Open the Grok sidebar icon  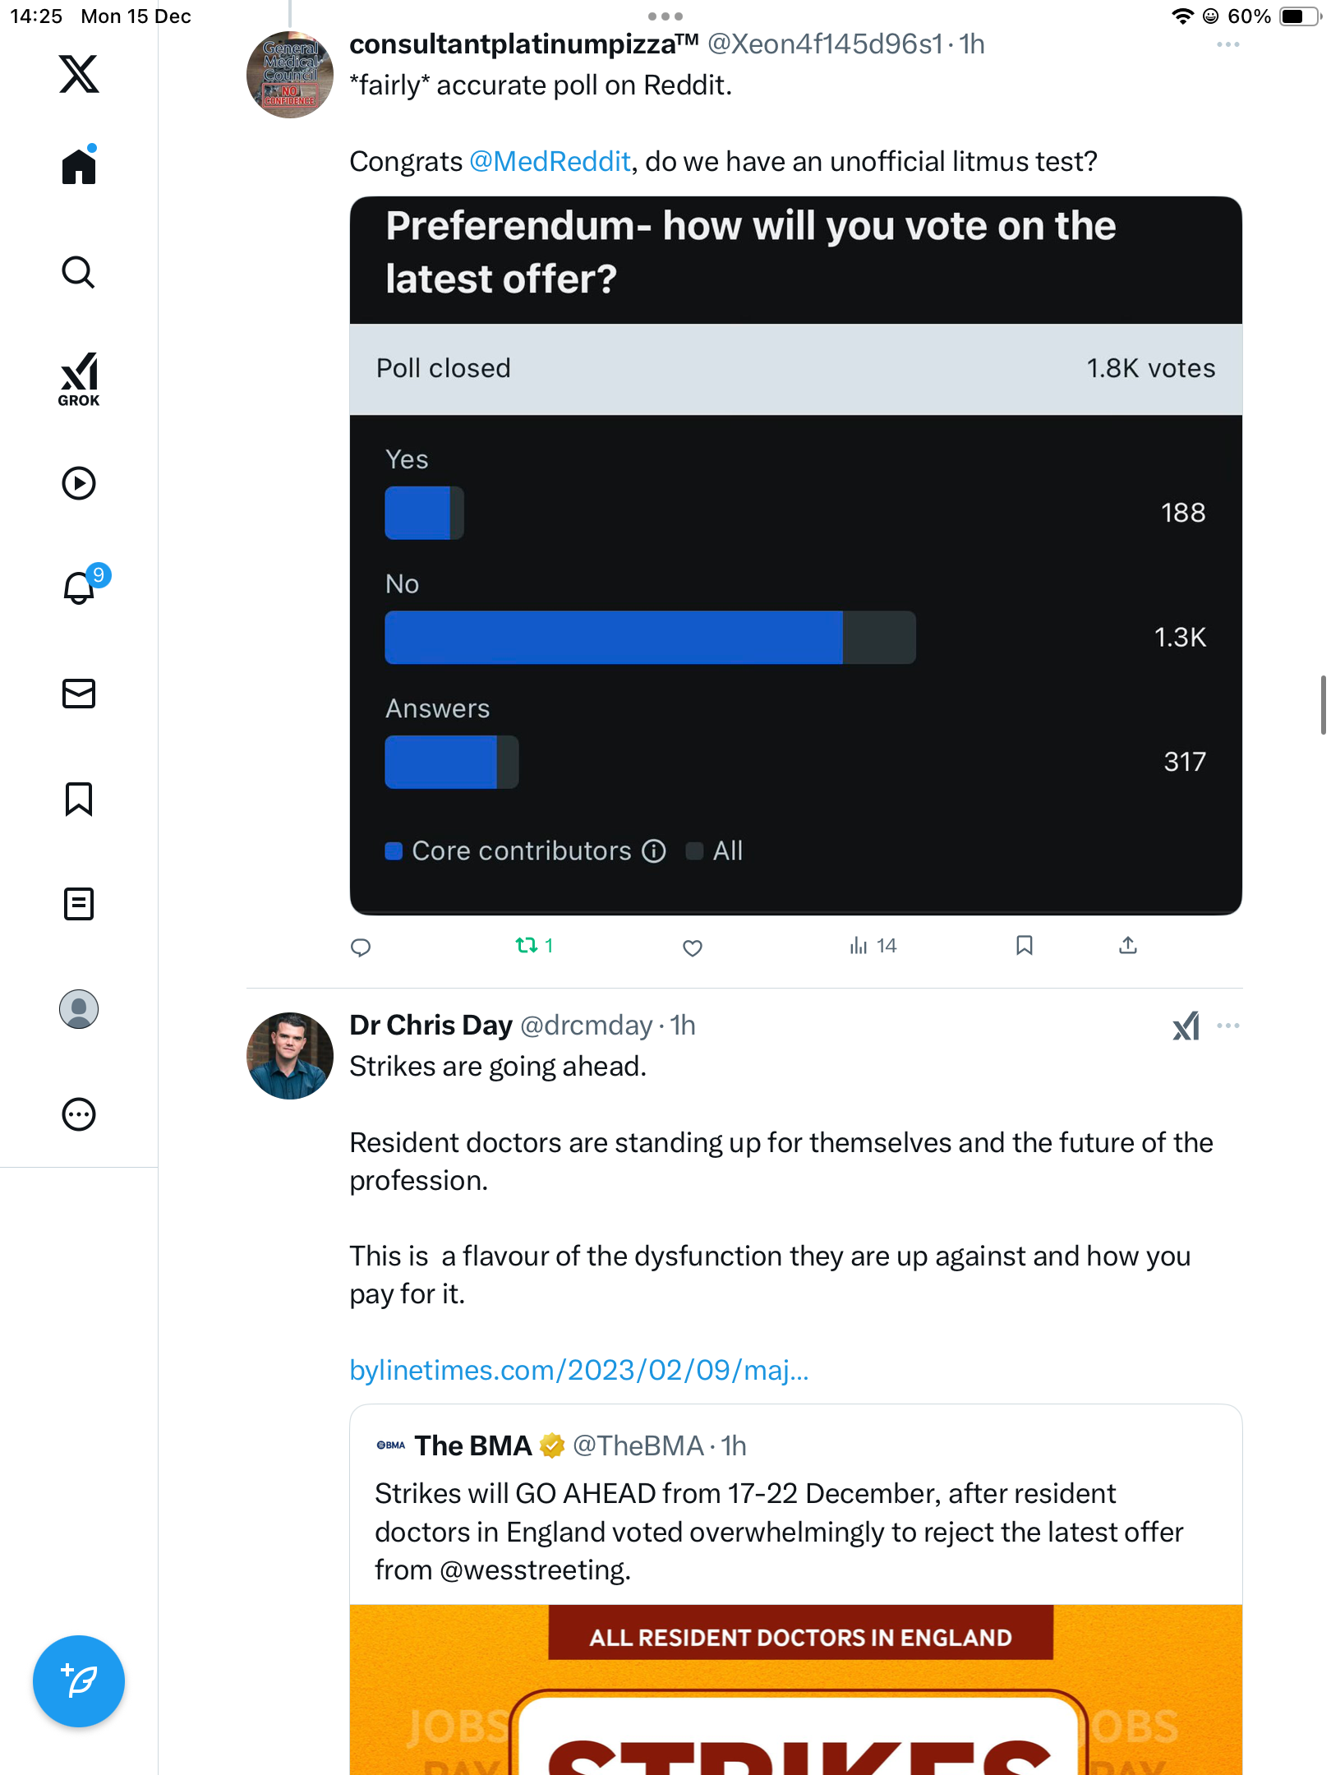79,379
